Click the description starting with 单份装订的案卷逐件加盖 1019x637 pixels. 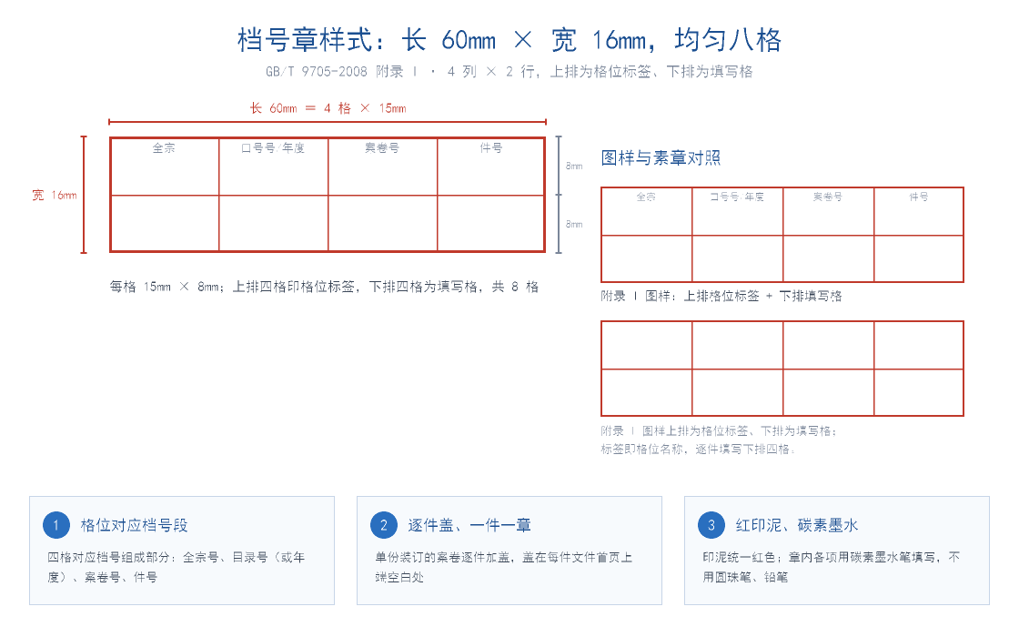pyautogui.click(x=504, y=567)
